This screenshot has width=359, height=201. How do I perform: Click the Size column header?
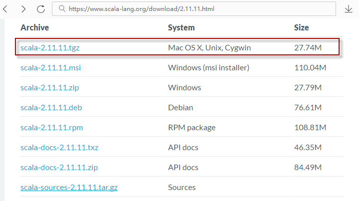click(301, 27)
